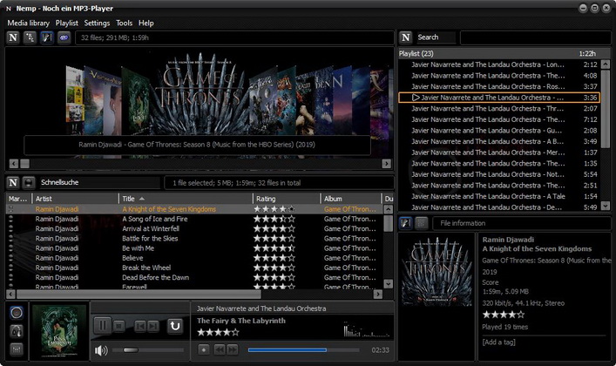Mute the volume using the speaker icon

pyautogui.click(x=101, y=350)
